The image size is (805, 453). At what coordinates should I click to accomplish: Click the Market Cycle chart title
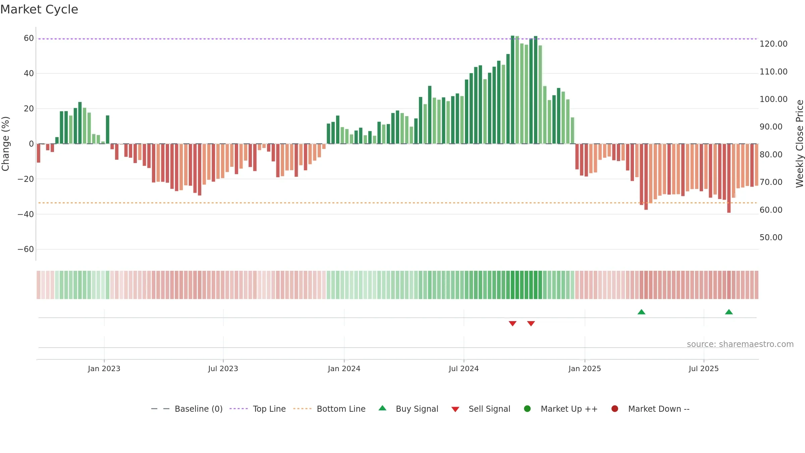tap(39, 9)
